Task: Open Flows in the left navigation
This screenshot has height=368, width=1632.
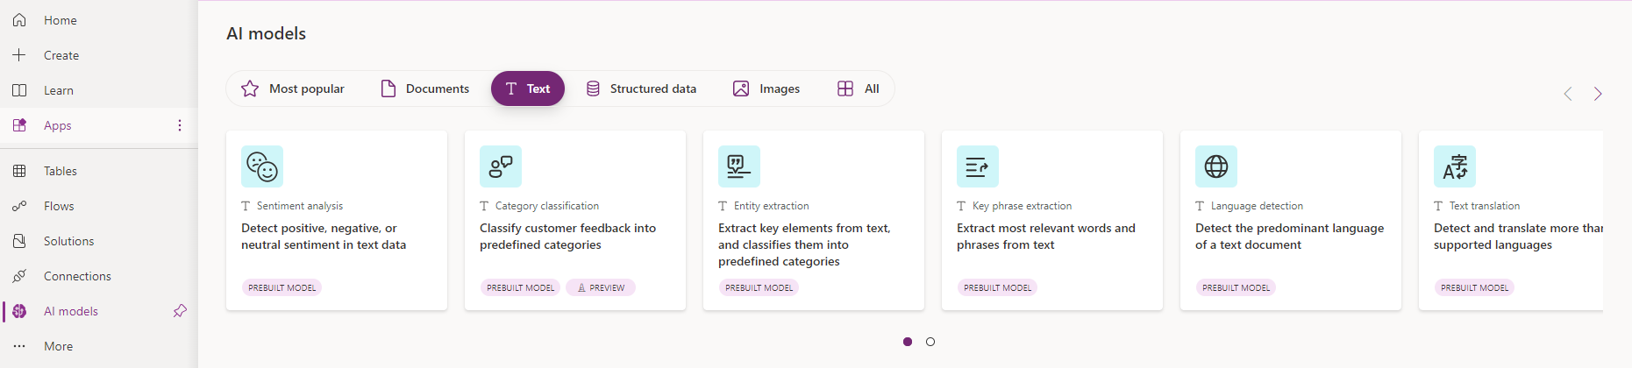Action: click(x=59, y=206)
